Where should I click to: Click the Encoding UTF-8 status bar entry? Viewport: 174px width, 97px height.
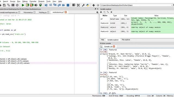133,96
